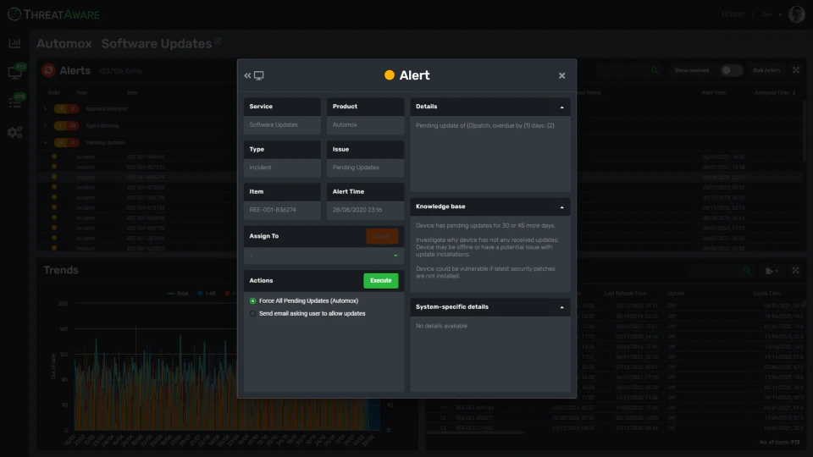Viewport: 813px width, 457px height.
Task: Click status dot of row REE-001-549645
Action: point(54,157)
